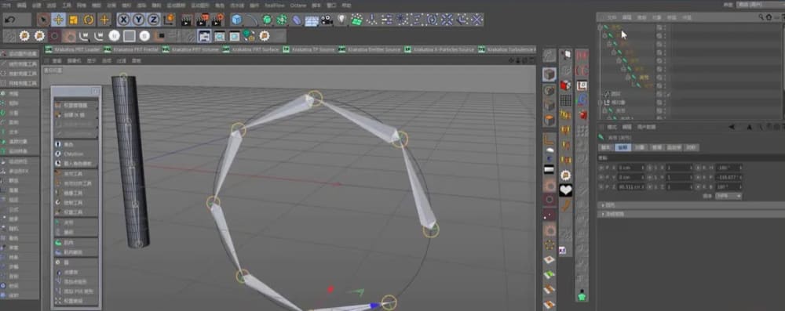Viewport: 785px width, 311px height.
Task: Select the Rotate tool
Action: point(89,20)
